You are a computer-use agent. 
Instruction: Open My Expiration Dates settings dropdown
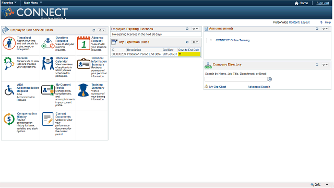pyautogui.click(x=195, y=42)
